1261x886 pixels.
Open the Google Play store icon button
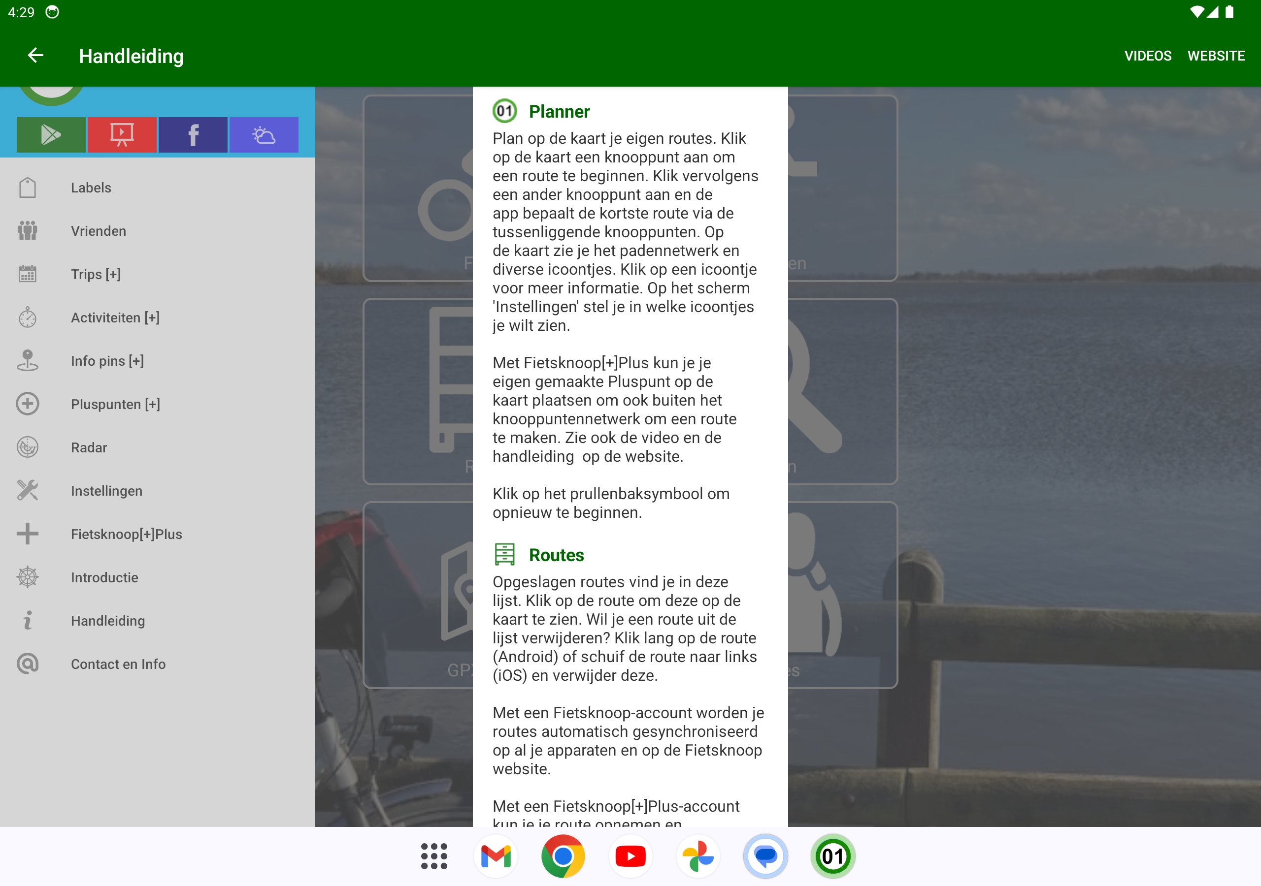[x=51, y=134]
